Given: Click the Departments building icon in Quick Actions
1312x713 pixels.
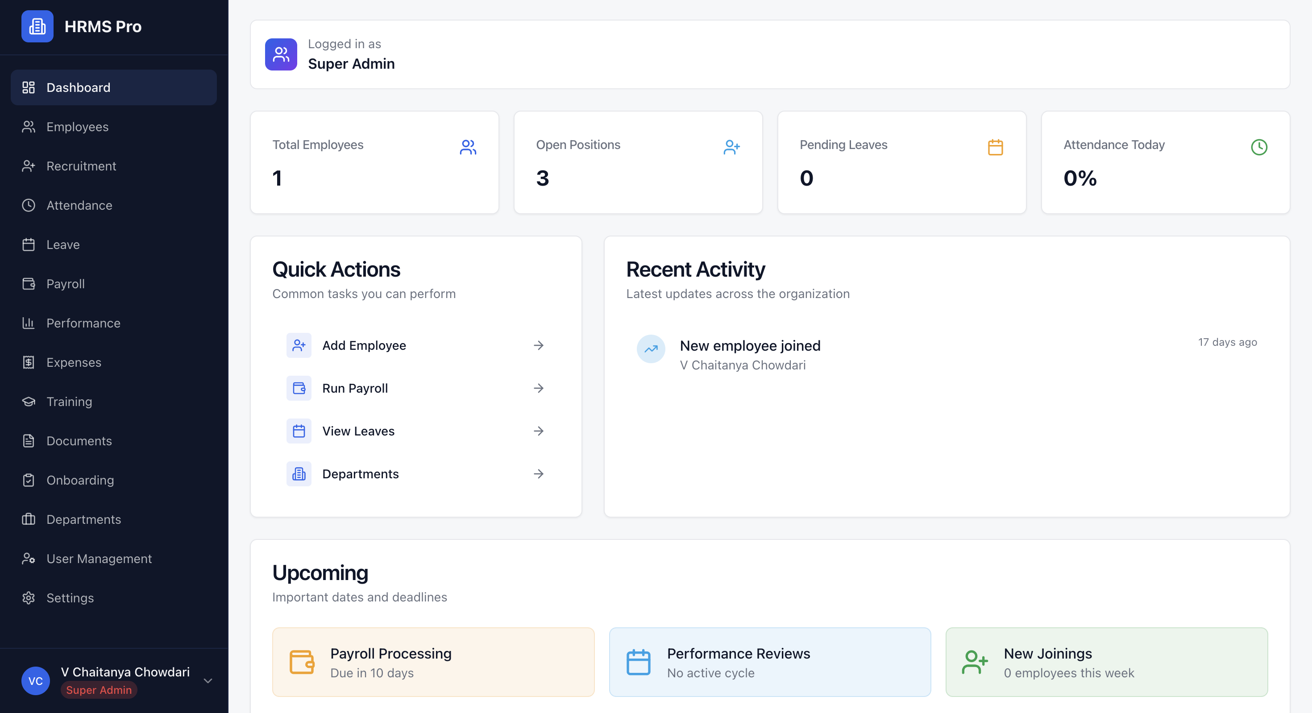Looking at the screenshot, I should [x=299, y=474].
